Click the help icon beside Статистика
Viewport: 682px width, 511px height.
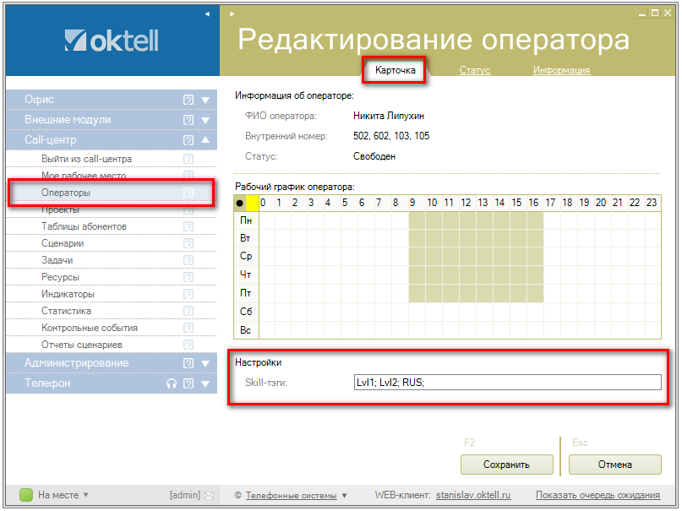188,311
